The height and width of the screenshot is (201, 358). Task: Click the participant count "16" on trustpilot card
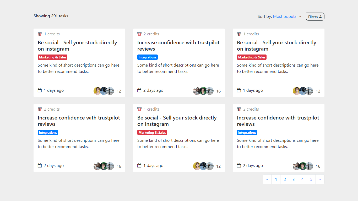[x=219, y=91]
